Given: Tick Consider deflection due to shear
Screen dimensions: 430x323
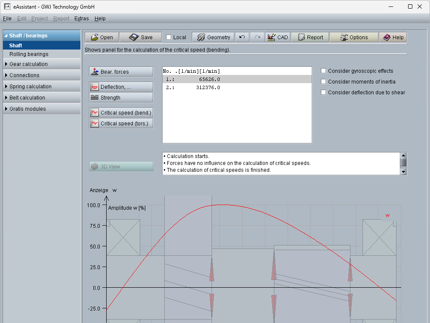Looking at the screenshot, I should 324,93.
